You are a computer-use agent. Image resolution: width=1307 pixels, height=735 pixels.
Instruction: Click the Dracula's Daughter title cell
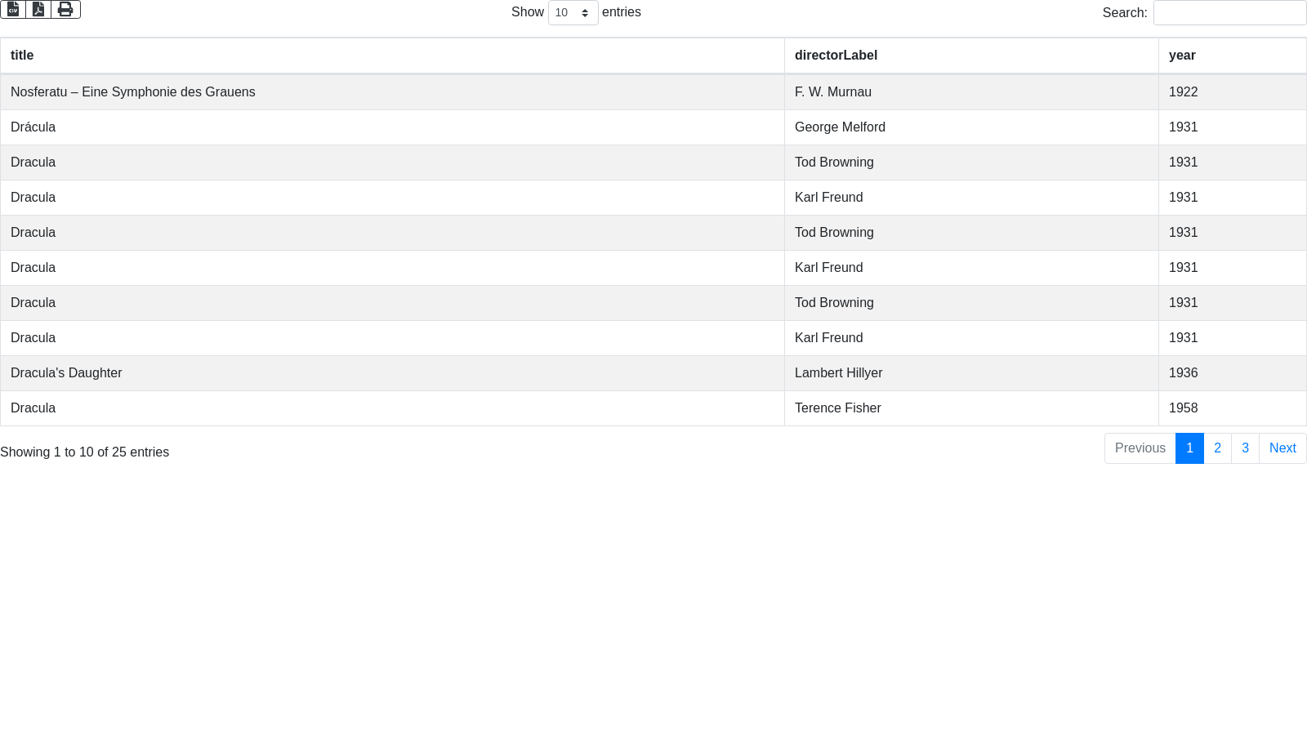point(66,373)
